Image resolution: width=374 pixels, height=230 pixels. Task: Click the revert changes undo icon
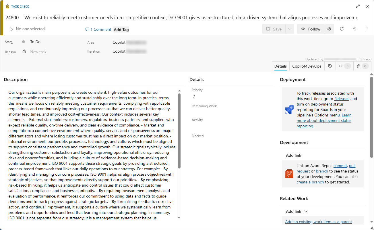click(354, 29)
